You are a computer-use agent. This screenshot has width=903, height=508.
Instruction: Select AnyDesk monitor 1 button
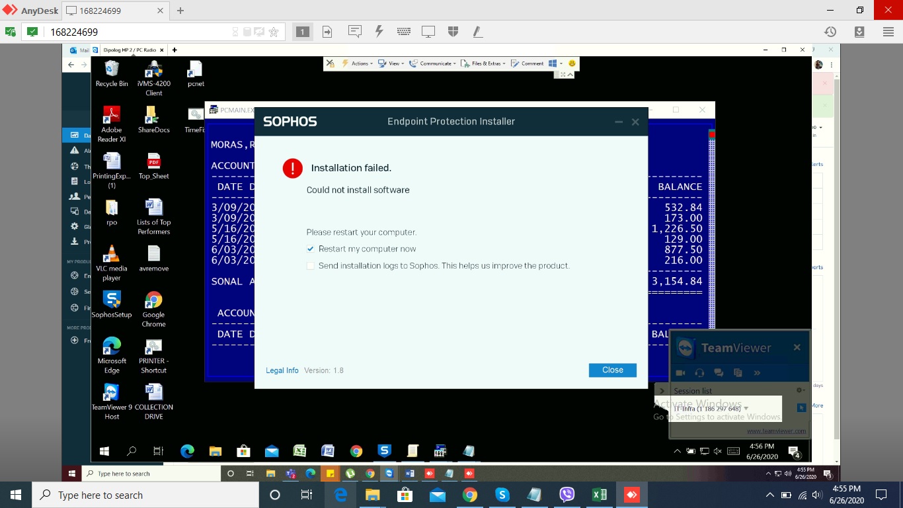pyautogui.click(x=302, y=32)
